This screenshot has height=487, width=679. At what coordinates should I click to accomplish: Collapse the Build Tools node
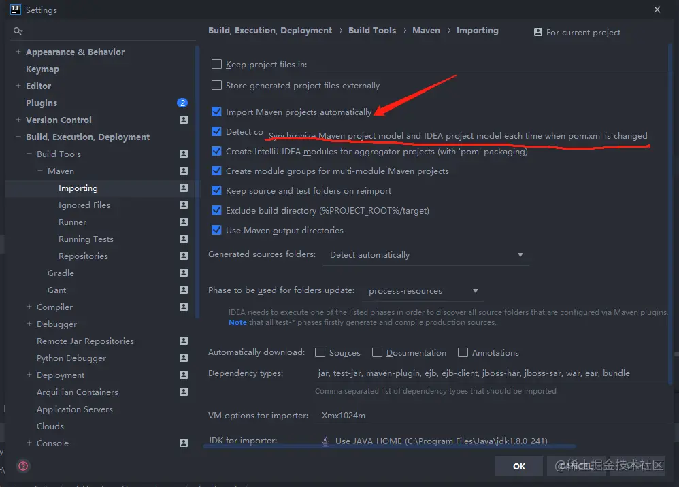pyautogui.click(x=29, y=154)
